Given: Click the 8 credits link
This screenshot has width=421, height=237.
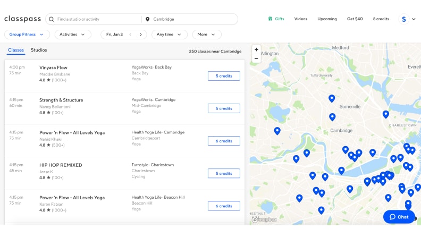Looking at the screenshot, I should pos(381,19).
